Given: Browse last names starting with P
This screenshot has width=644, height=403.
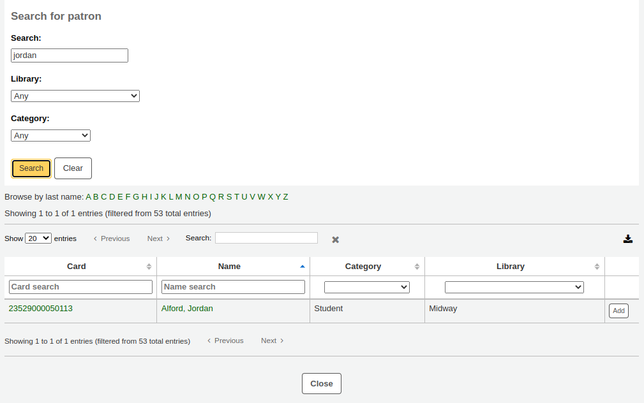Looking at the screenshot, I should pos(204,197).
